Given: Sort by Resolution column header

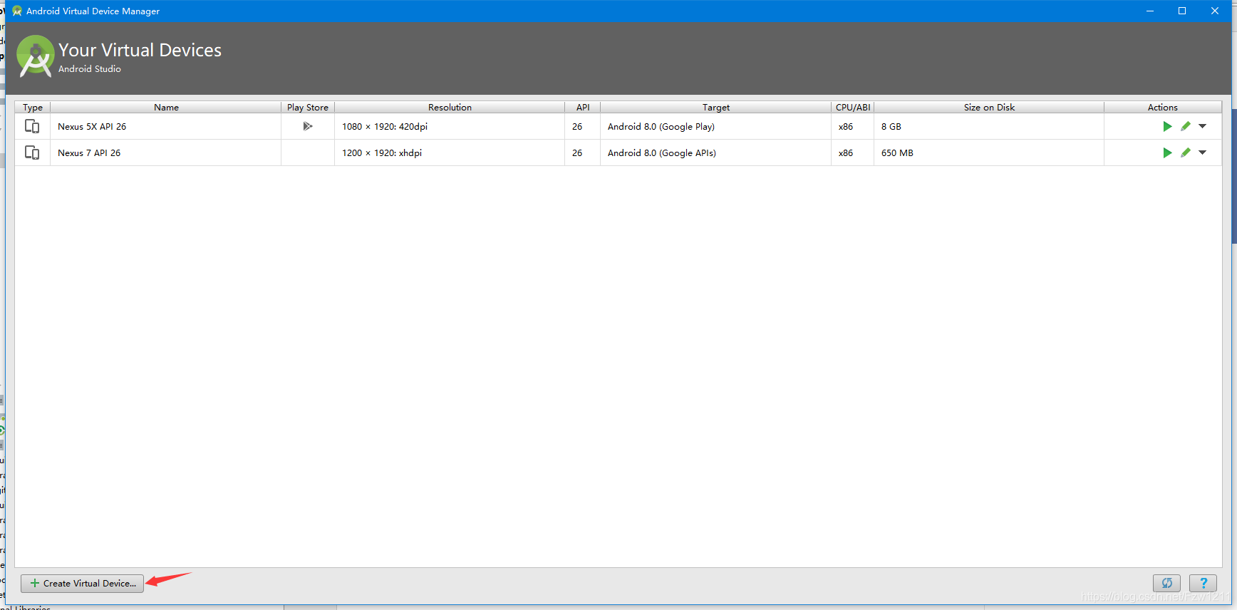Looking at the screenshot, I should point(450,108).
